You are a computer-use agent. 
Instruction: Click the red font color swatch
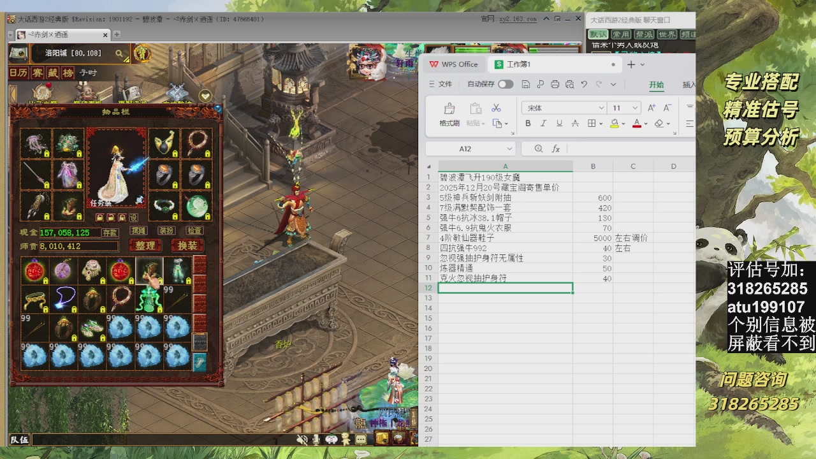click(x=636, y=124)
